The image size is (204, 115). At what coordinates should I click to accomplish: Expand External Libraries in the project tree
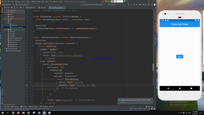(4, 49)
